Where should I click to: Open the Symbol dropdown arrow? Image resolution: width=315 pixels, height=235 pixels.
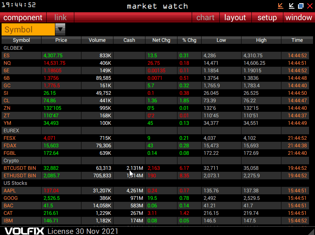click(x=60, y=29)
